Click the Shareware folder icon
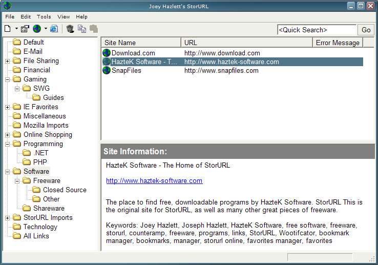Image resolution: width=378 pixels, height=265 pixels. coord(27,208)
